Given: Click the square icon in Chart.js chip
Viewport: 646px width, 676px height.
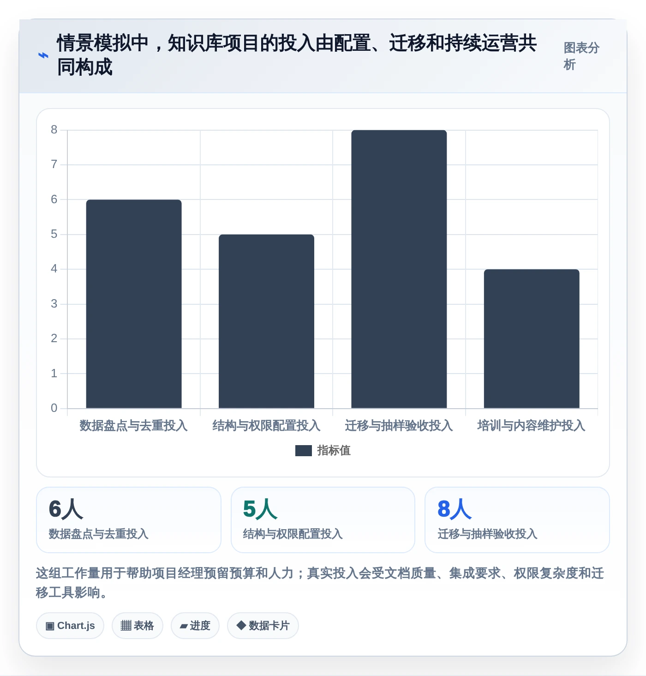Looking at the screenshot, I should point(50,626).
